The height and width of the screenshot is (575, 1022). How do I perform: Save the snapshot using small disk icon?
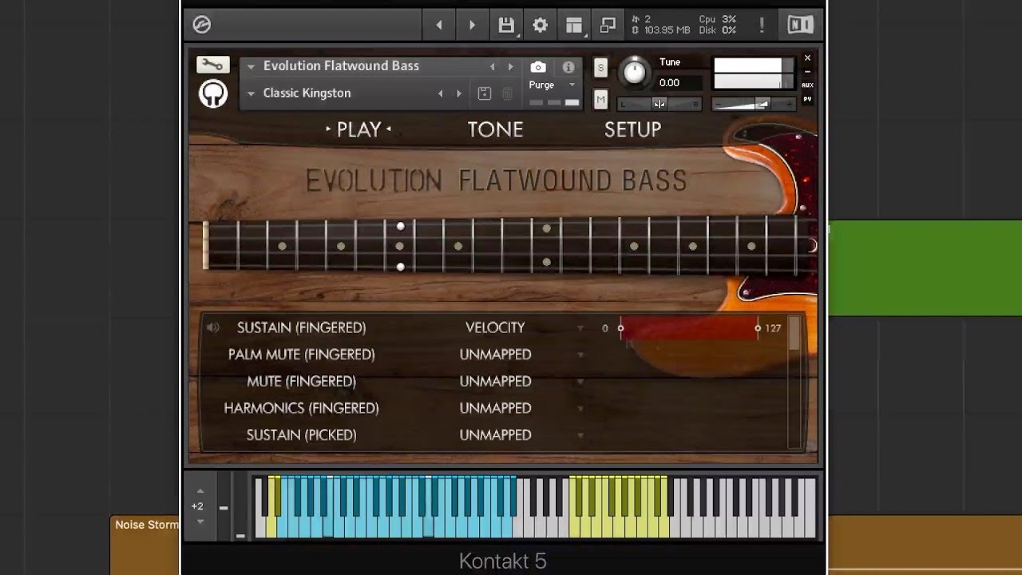[x=484, y=93]
